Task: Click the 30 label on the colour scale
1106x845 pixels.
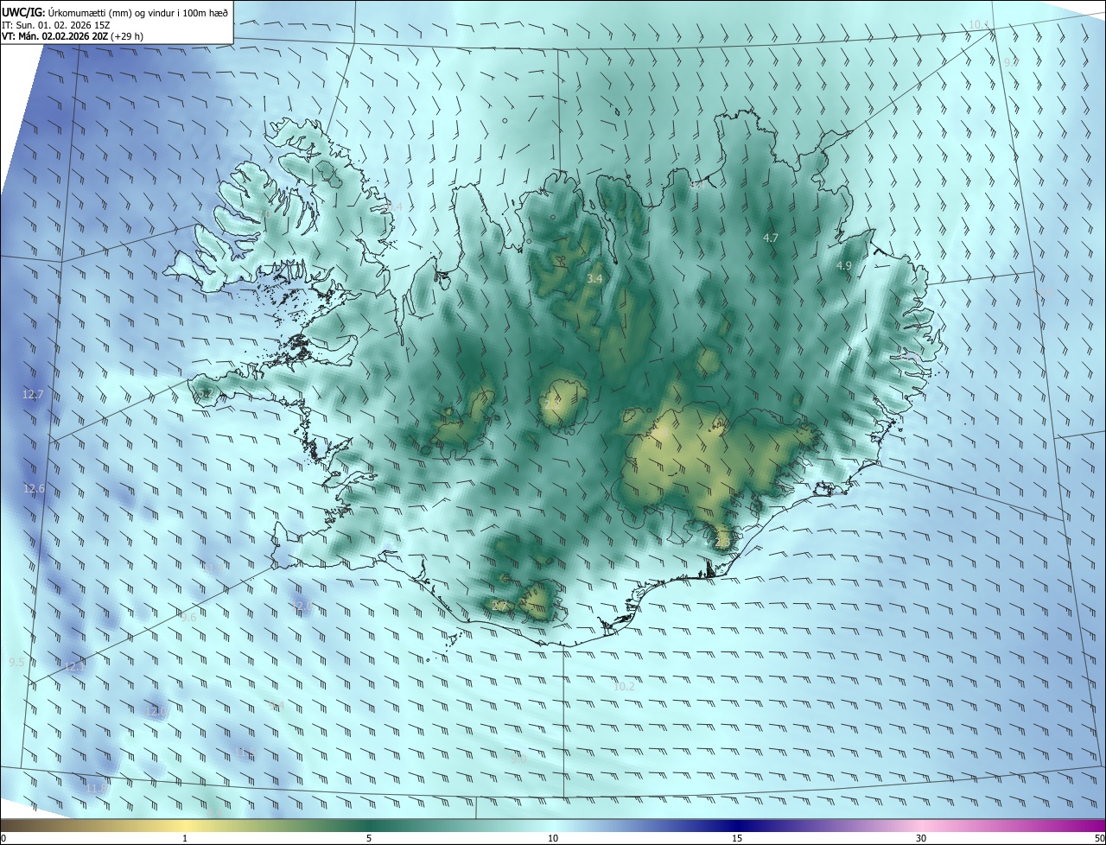Action: tap(921, 839)
